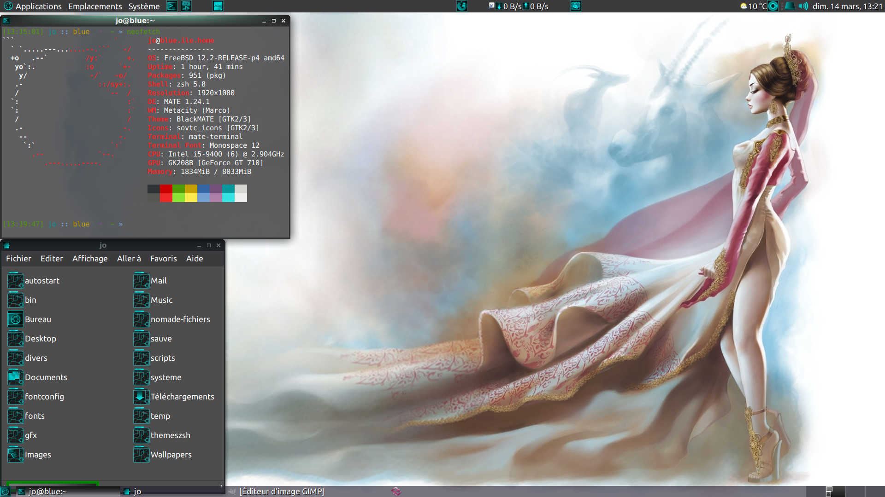Open the Emplacements panel menu
The width and height of the screenshot is (885, 497).
(x=95, y=6)
